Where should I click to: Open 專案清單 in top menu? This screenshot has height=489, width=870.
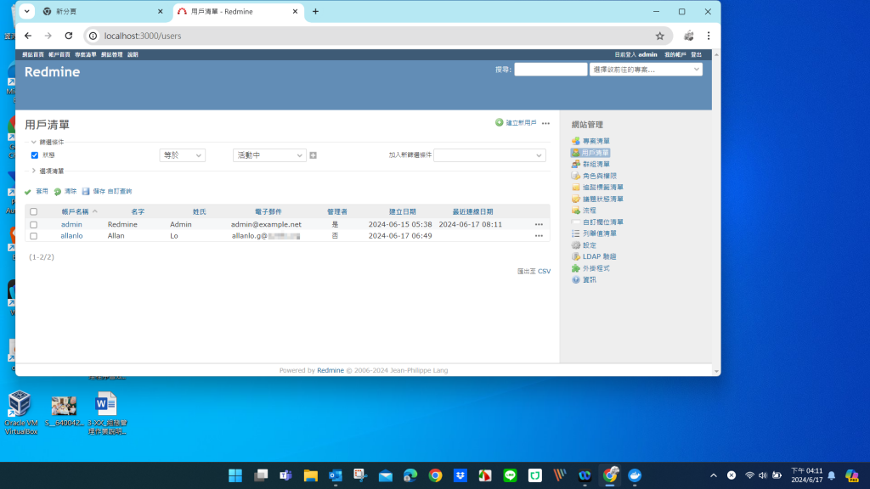86,54
